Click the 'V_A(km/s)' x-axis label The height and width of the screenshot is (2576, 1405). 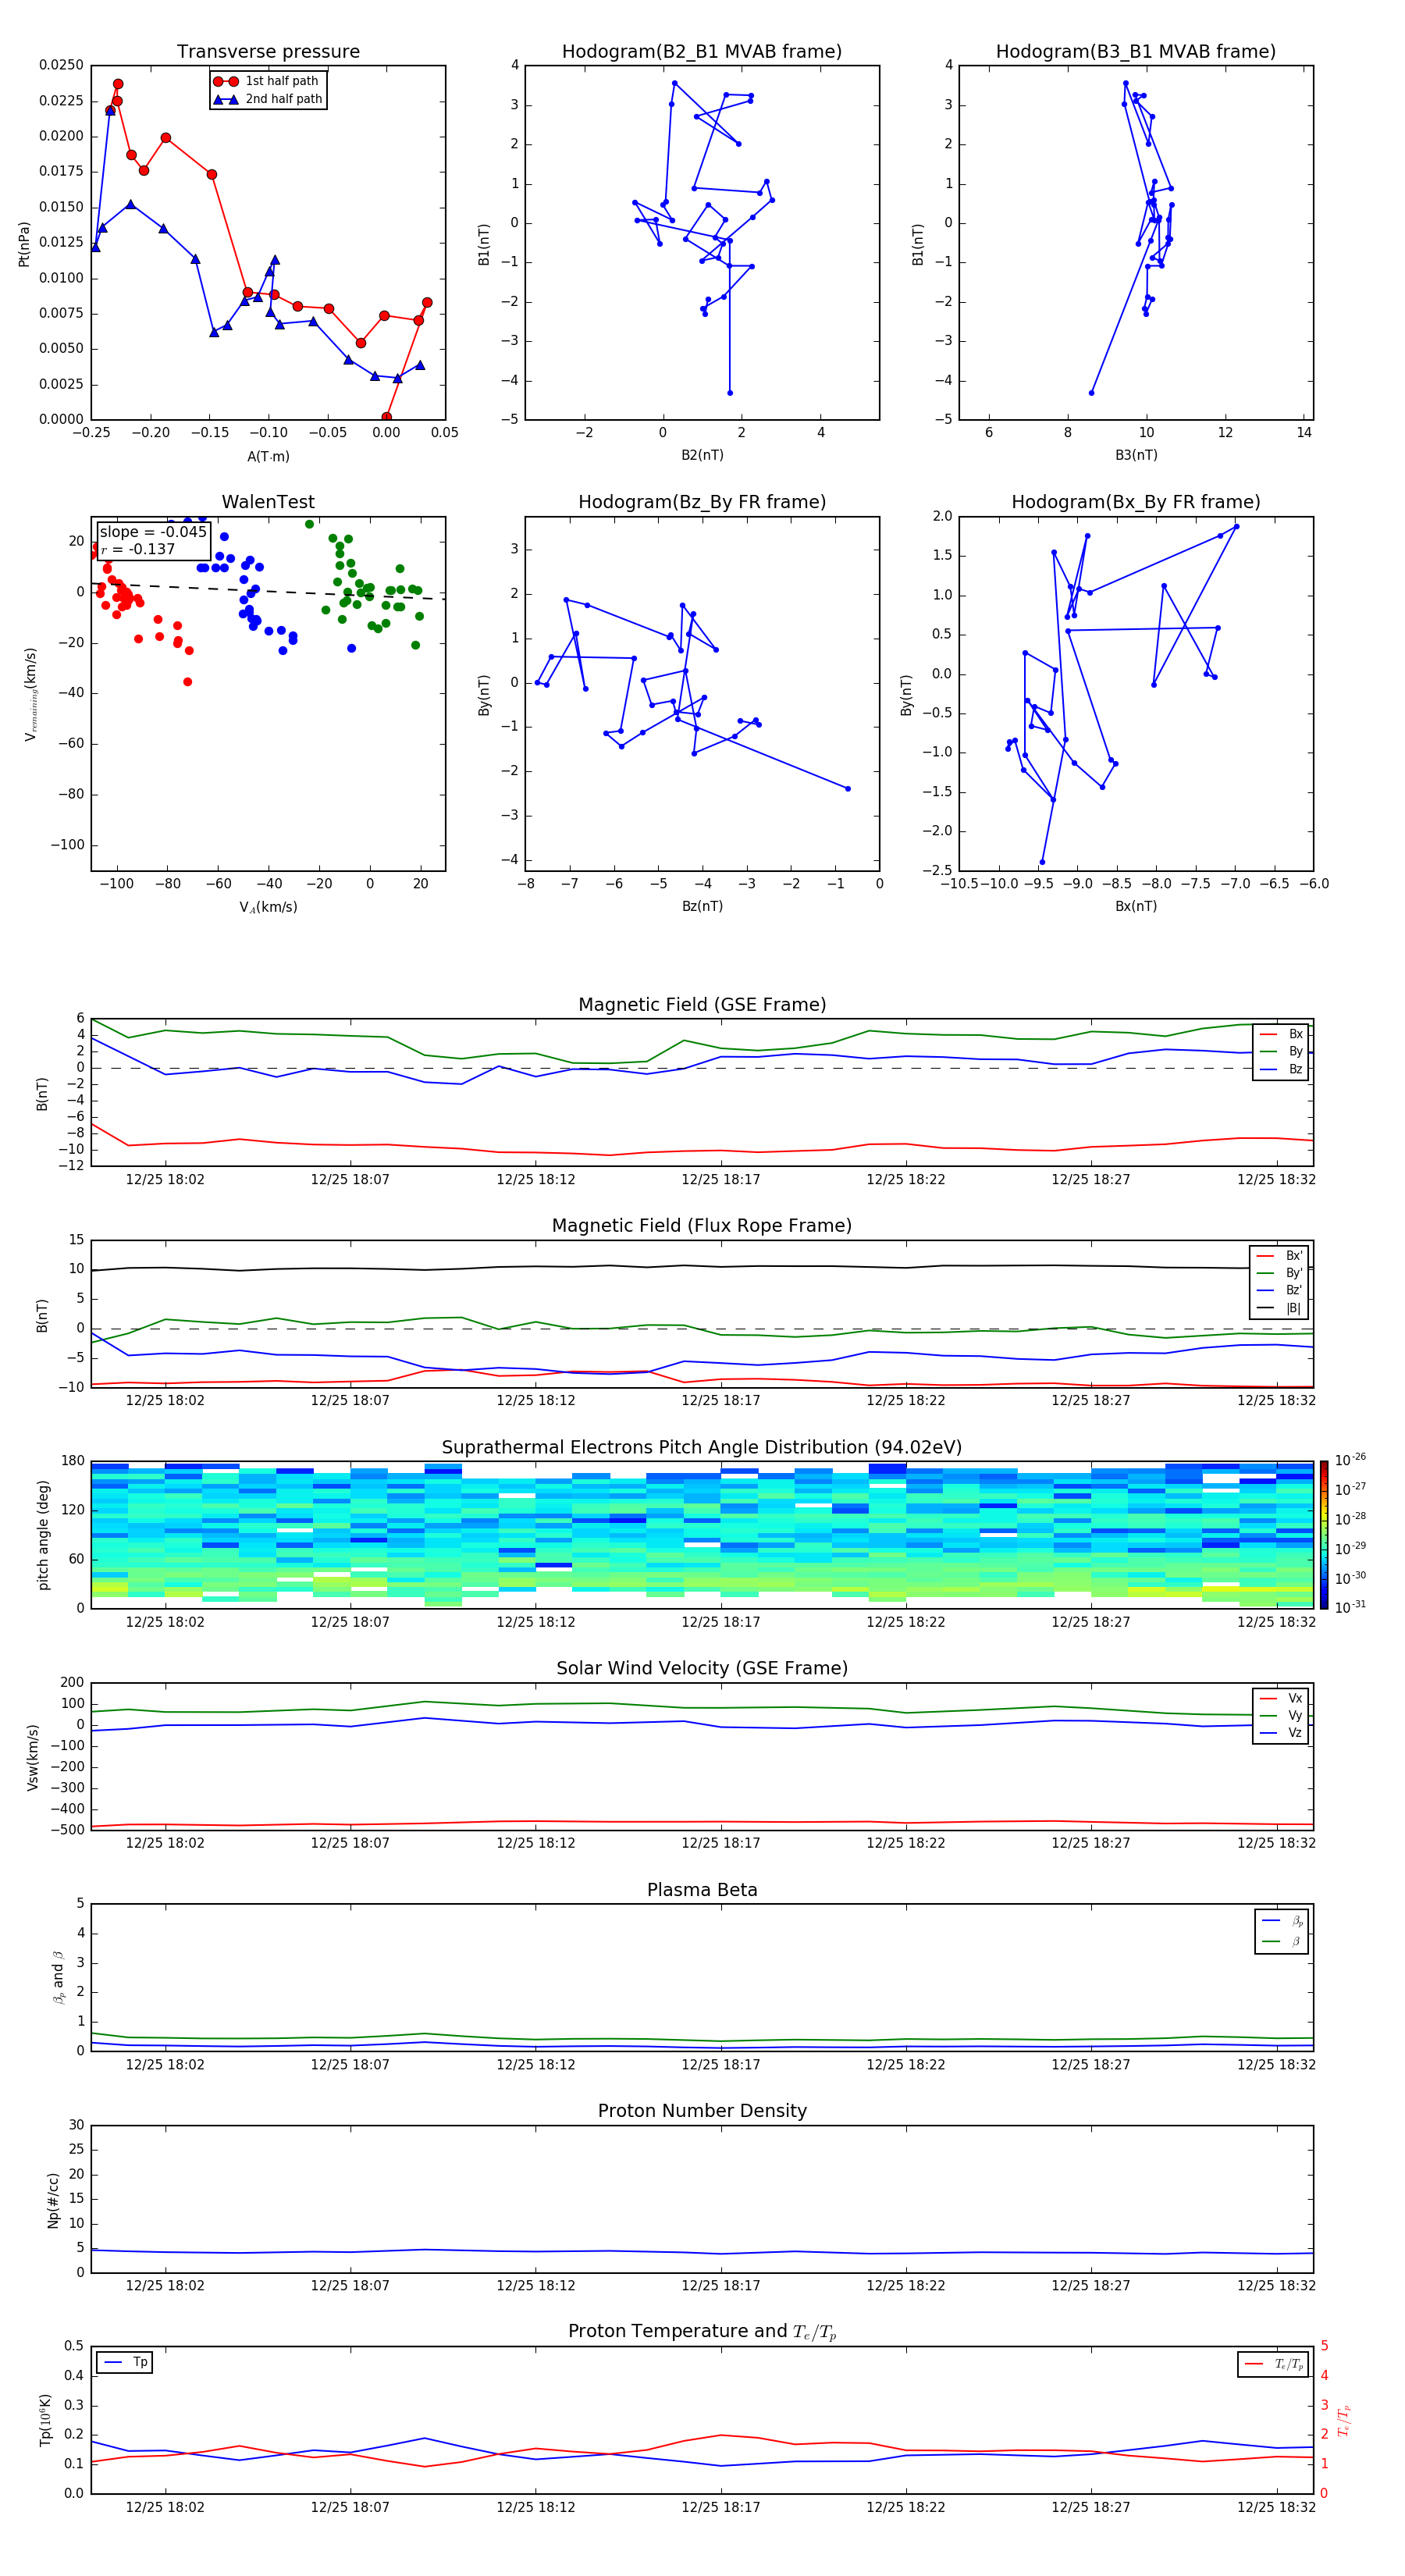pyautogui.click(x=268, y=907)
